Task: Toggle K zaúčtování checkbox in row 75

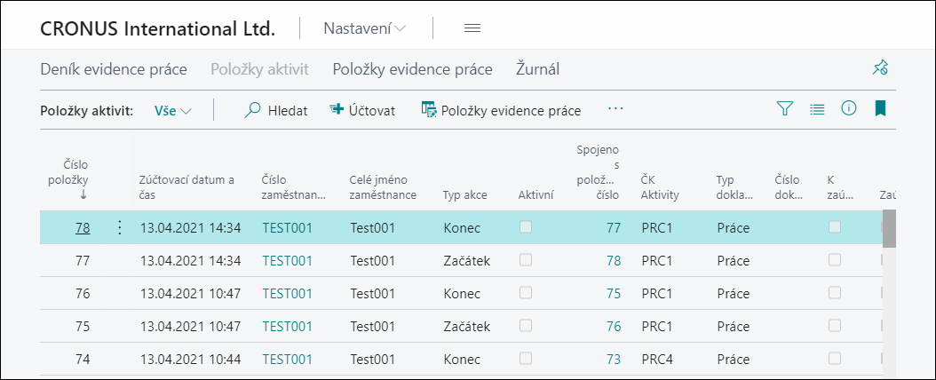Action: [x=835, y=325]
